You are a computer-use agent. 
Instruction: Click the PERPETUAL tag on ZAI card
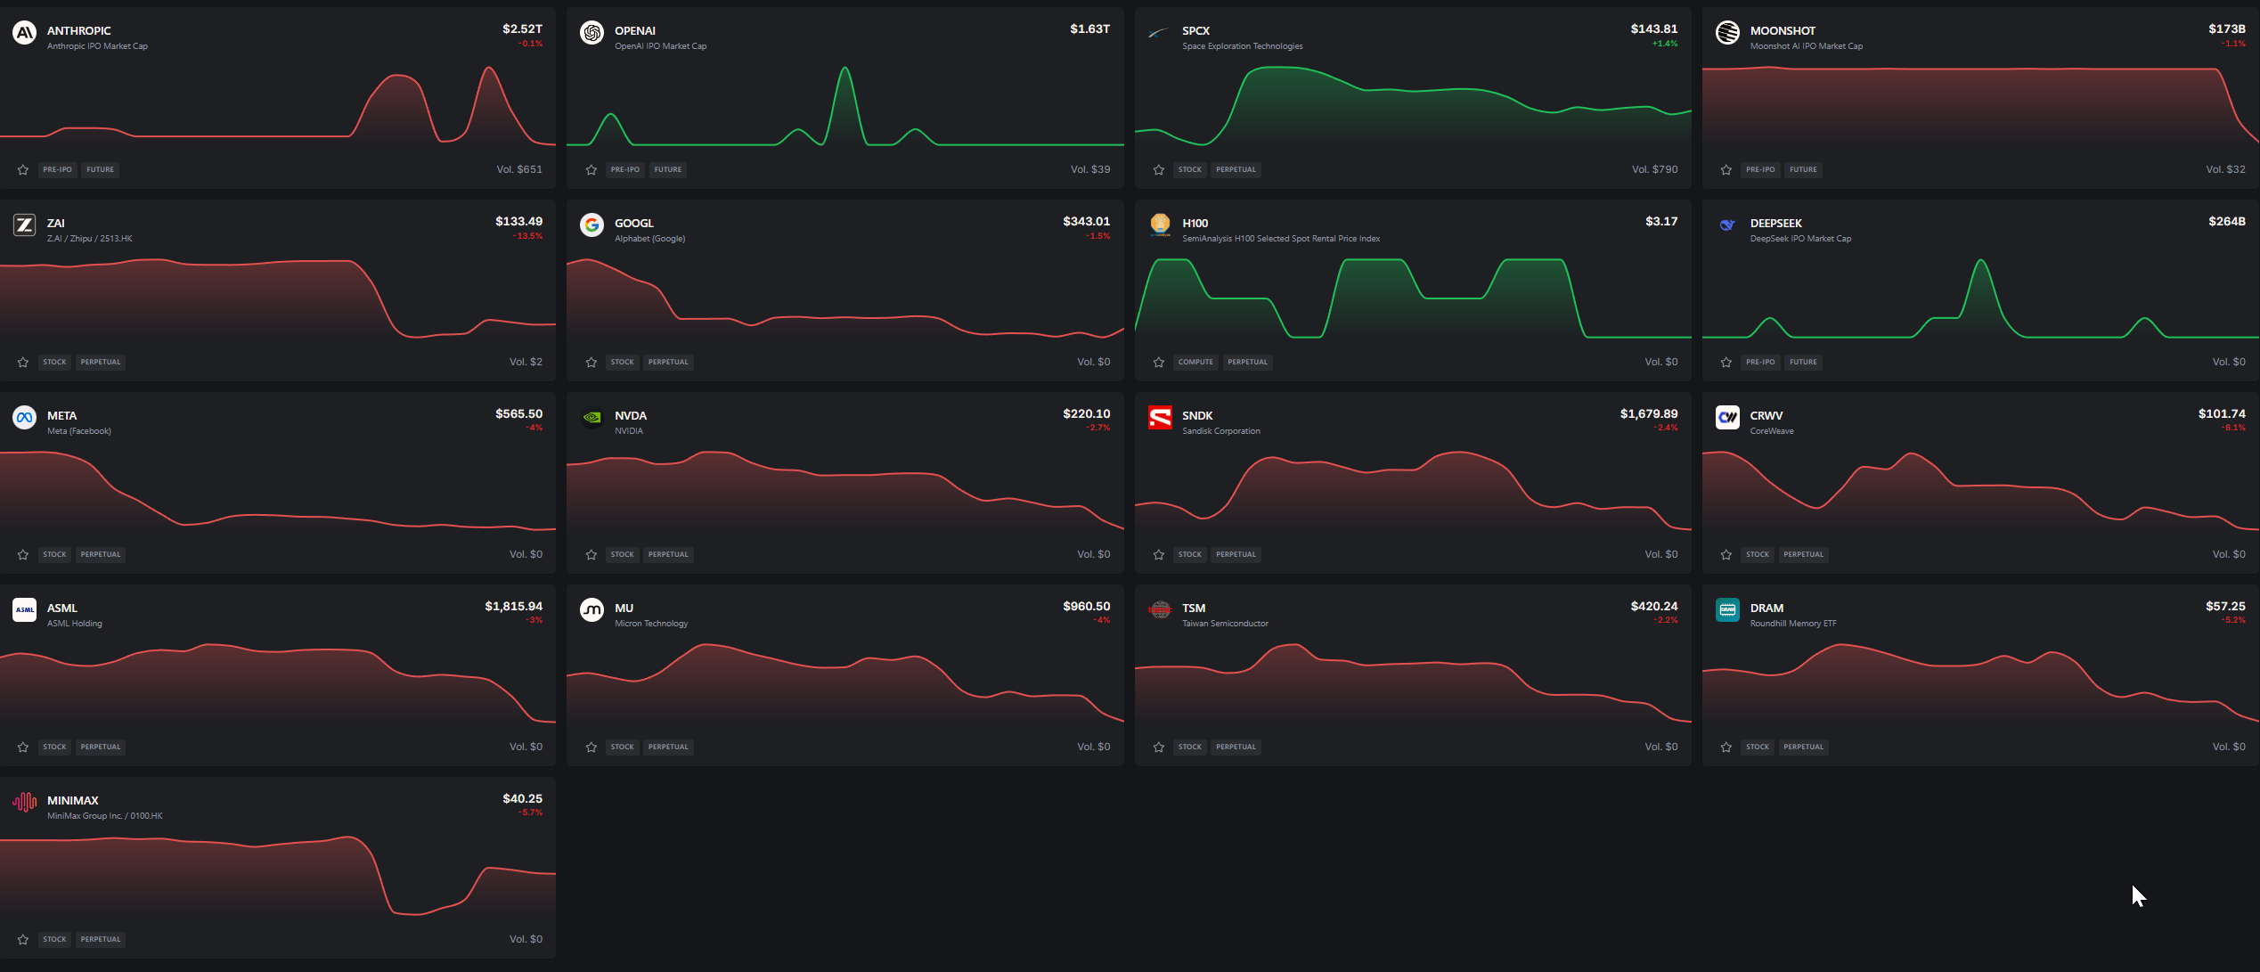101,363
